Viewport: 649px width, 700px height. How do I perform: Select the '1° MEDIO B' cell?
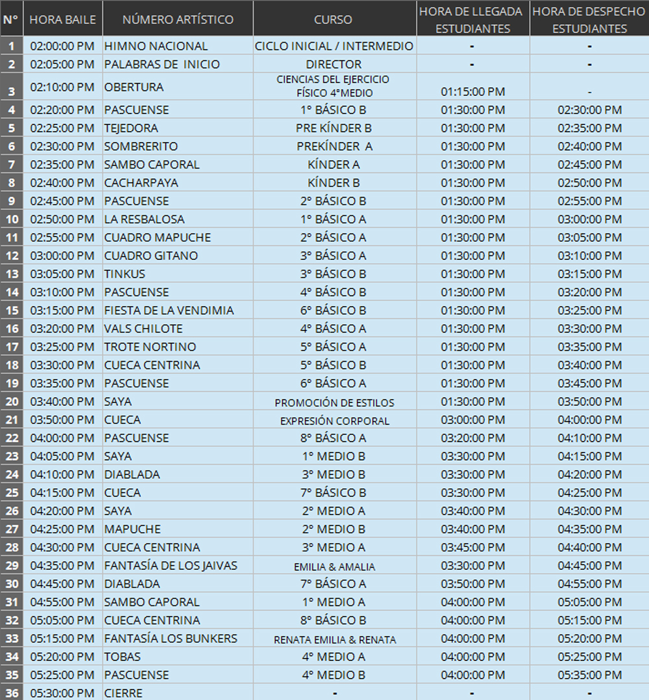tap(335, 456)
